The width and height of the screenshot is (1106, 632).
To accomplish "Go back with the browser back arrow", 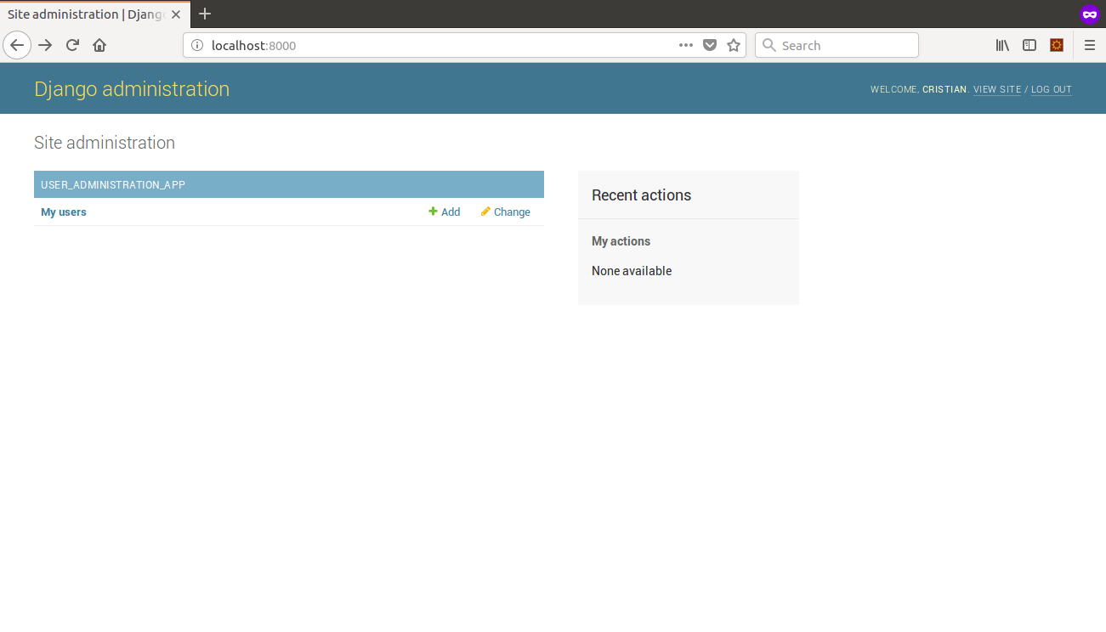I will pyautogui.click(x=17, y=45).
